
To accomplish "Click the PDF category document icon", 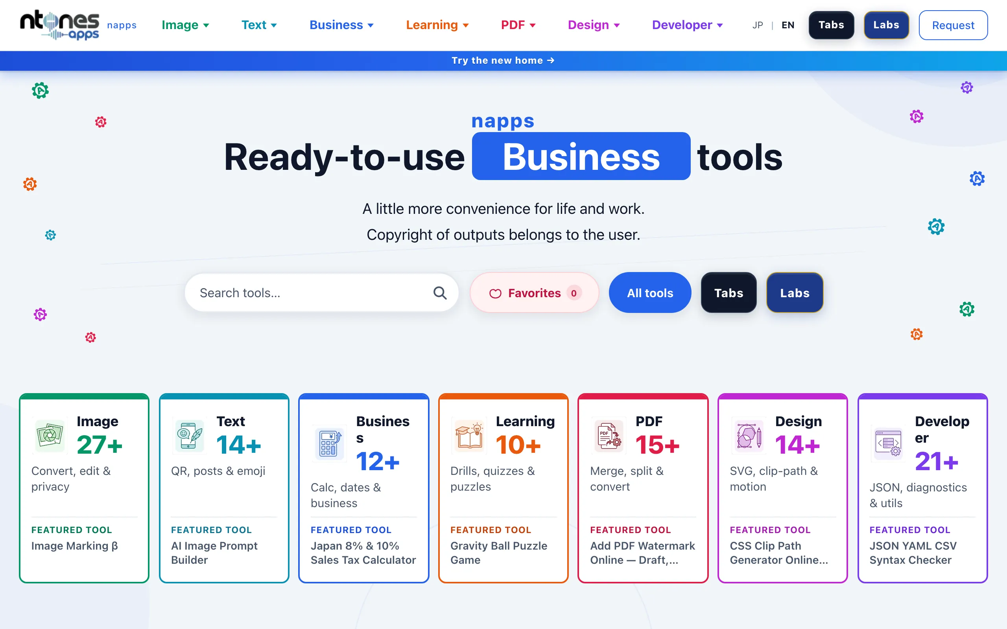I will coord(609,436).
